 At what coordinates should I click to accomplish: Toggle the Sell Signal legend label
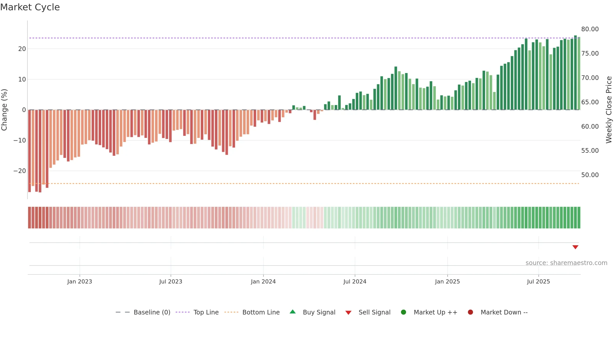[374, 312]
